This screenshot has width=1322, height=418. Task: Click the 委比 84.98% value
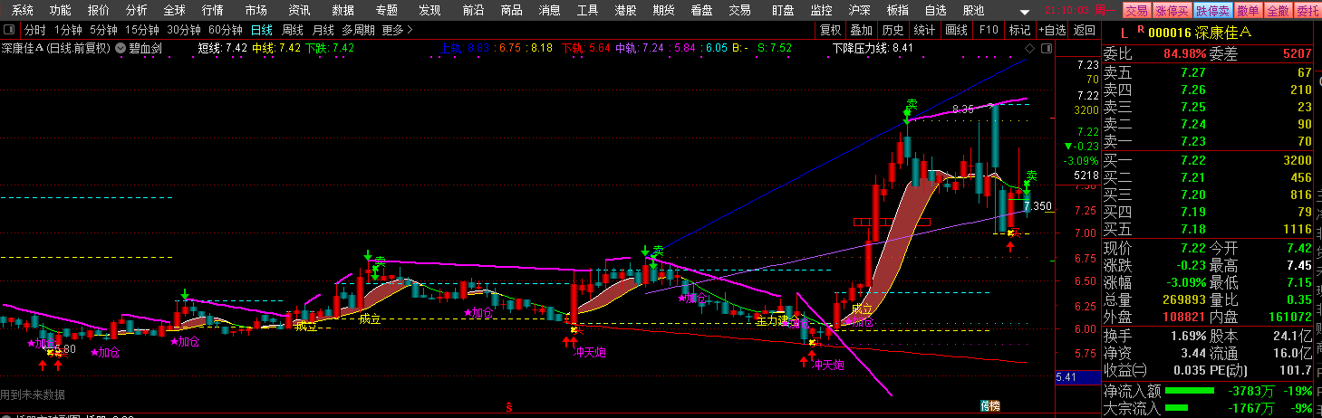[1184, 53]
